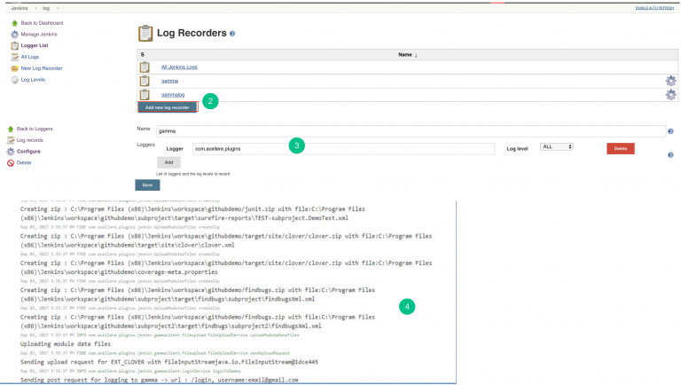The width and height of the screenshot is (681, 385).
Task: Open the Log level ALL dropdown
Action: pyautogui.click(x=557, y=146)
